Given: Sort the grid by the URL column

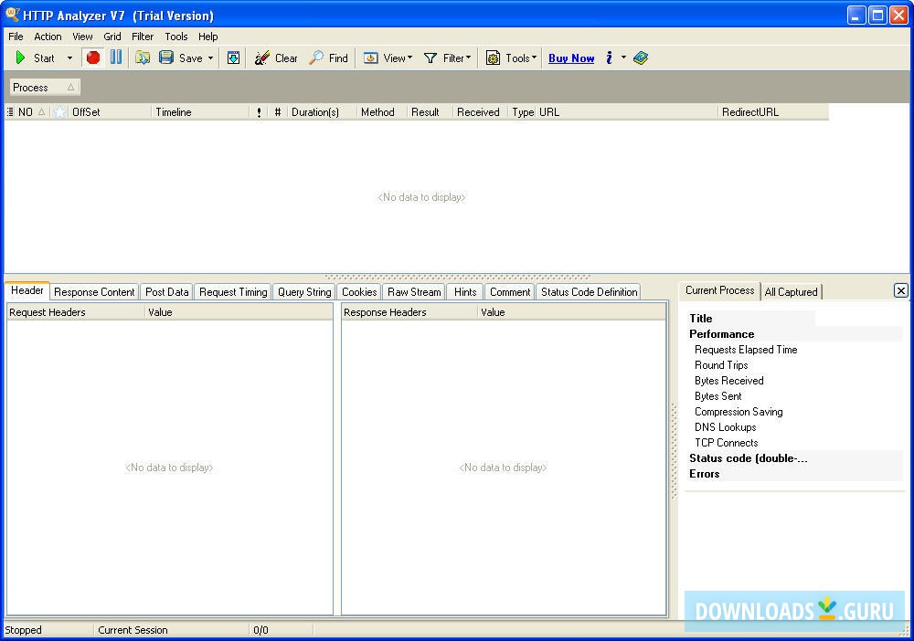Looking at the screenshot, I should tap(626, 112).
